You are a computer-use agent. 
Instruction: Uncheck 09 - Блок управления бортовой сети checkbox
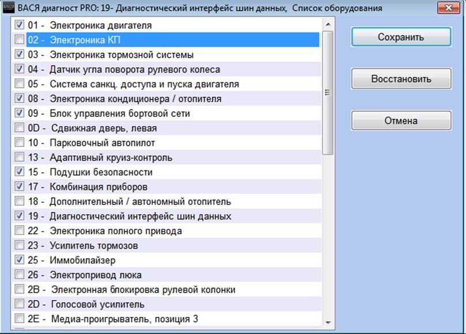click(20, 113)
